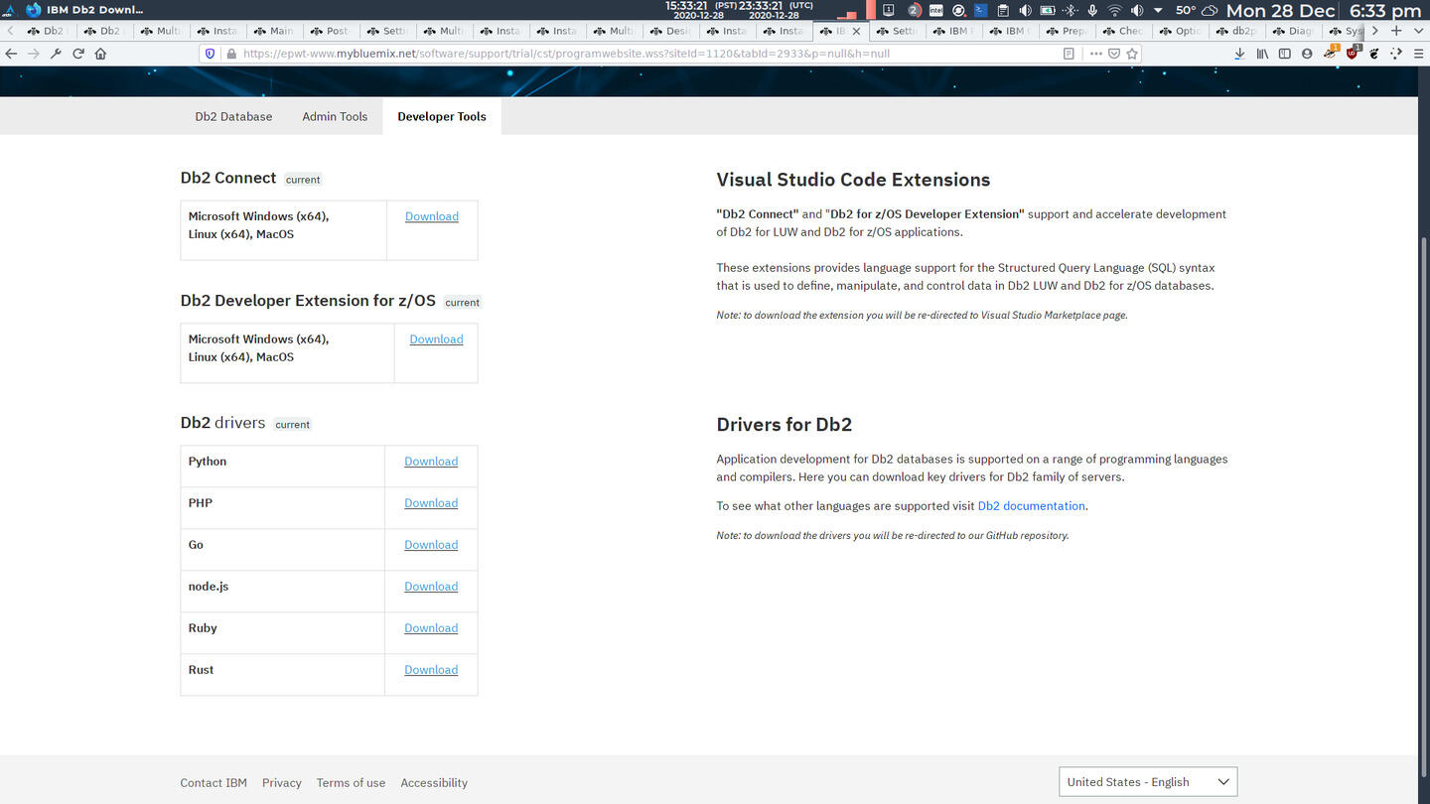This screenshot has width=1430, height=804.
Task: Download the Ruby driver
Action: pyautogui.click(x=431, y=628)
